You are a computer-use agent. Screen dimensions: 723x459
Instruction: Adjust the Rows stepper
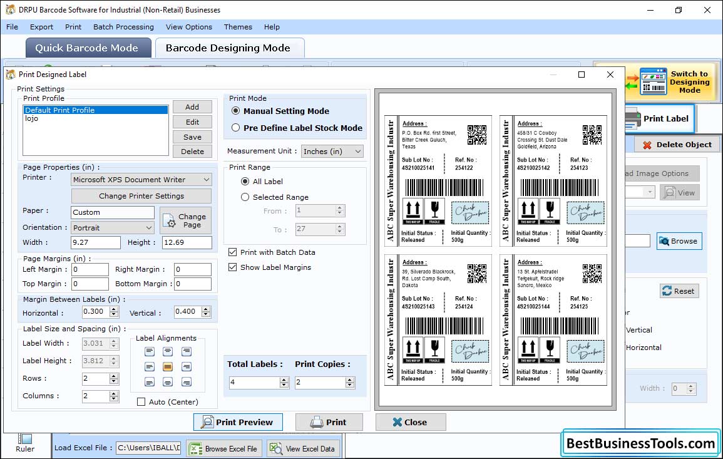114,379
